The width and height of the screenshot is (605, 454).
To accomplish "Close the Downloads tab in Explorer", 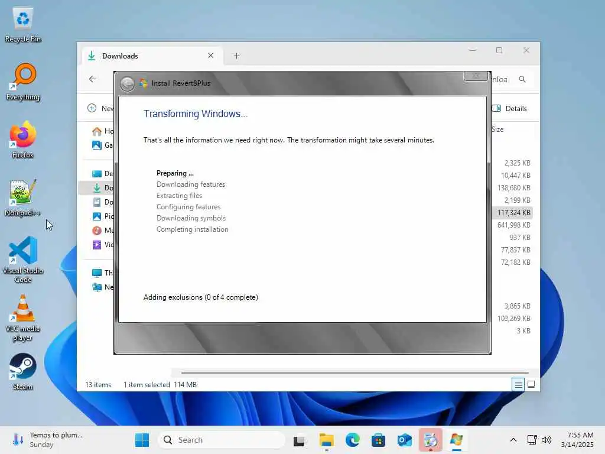I will (x=211, y=56).
